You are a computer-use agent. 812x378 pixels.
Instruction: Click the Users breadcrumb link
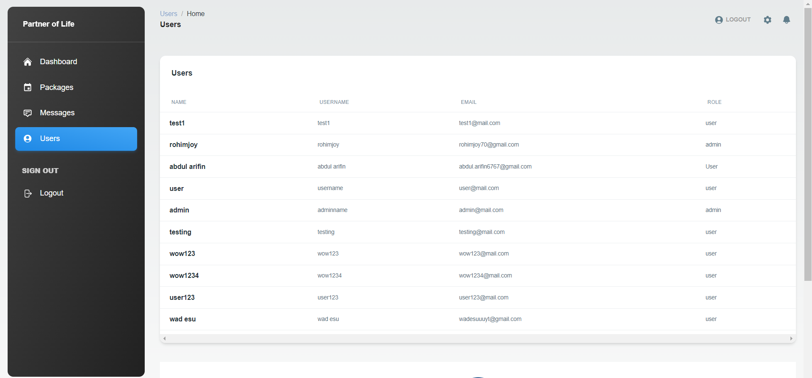tap(168, 14)
